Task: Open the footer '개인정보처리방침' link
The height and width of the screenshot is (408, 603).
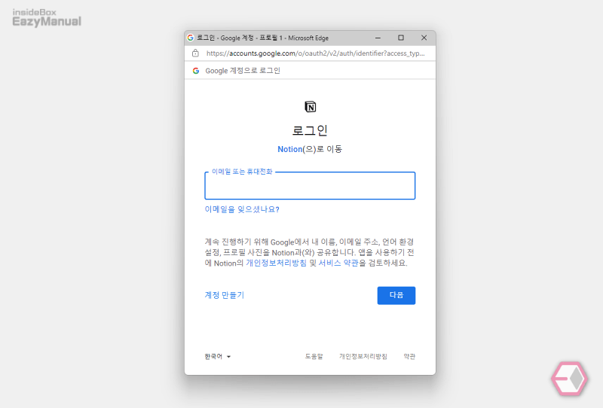Action: point(363,357)
